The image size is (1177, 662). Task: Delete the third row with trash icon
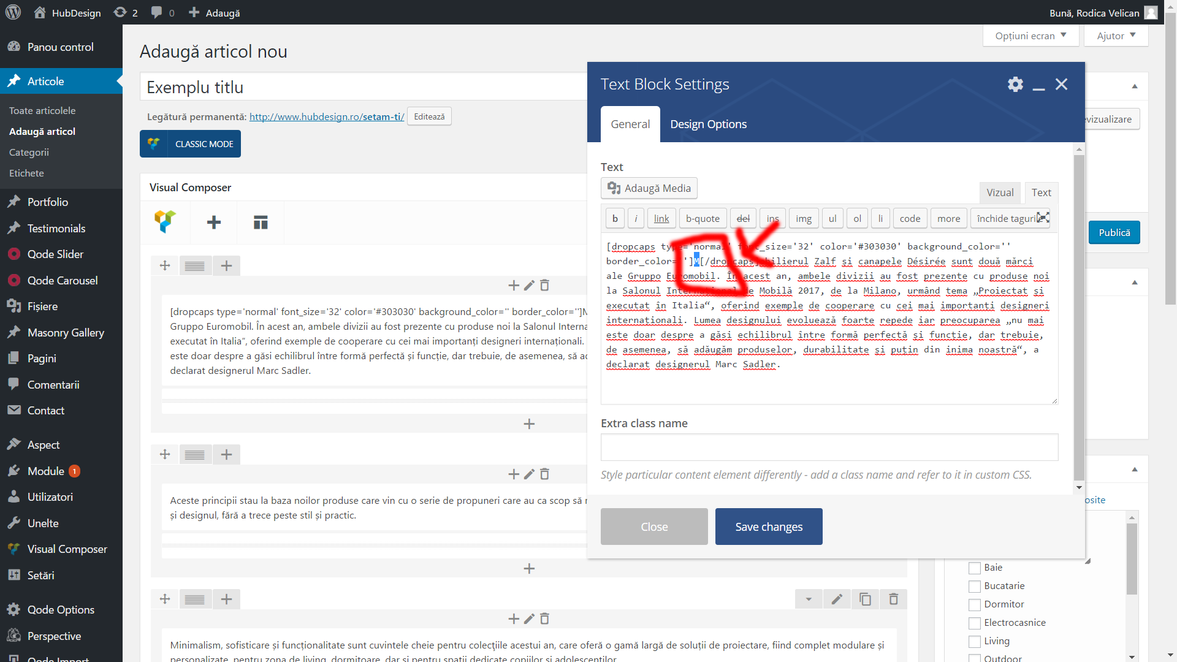click(893, 599)
